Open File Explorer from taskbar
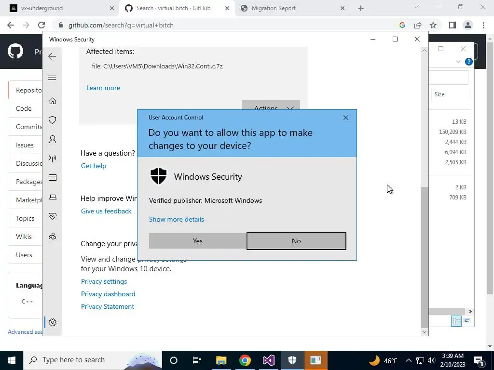494x370 pixels. click(x=221, y=360)
